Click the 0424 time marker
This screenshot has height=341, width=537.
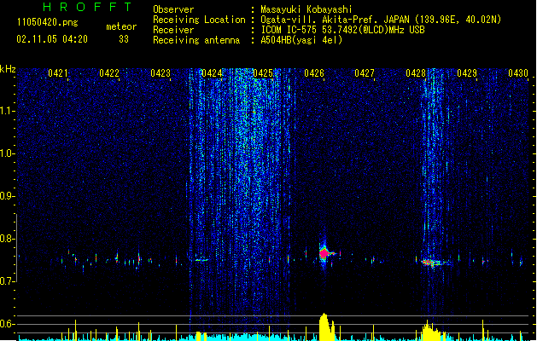tap(212, 73)
